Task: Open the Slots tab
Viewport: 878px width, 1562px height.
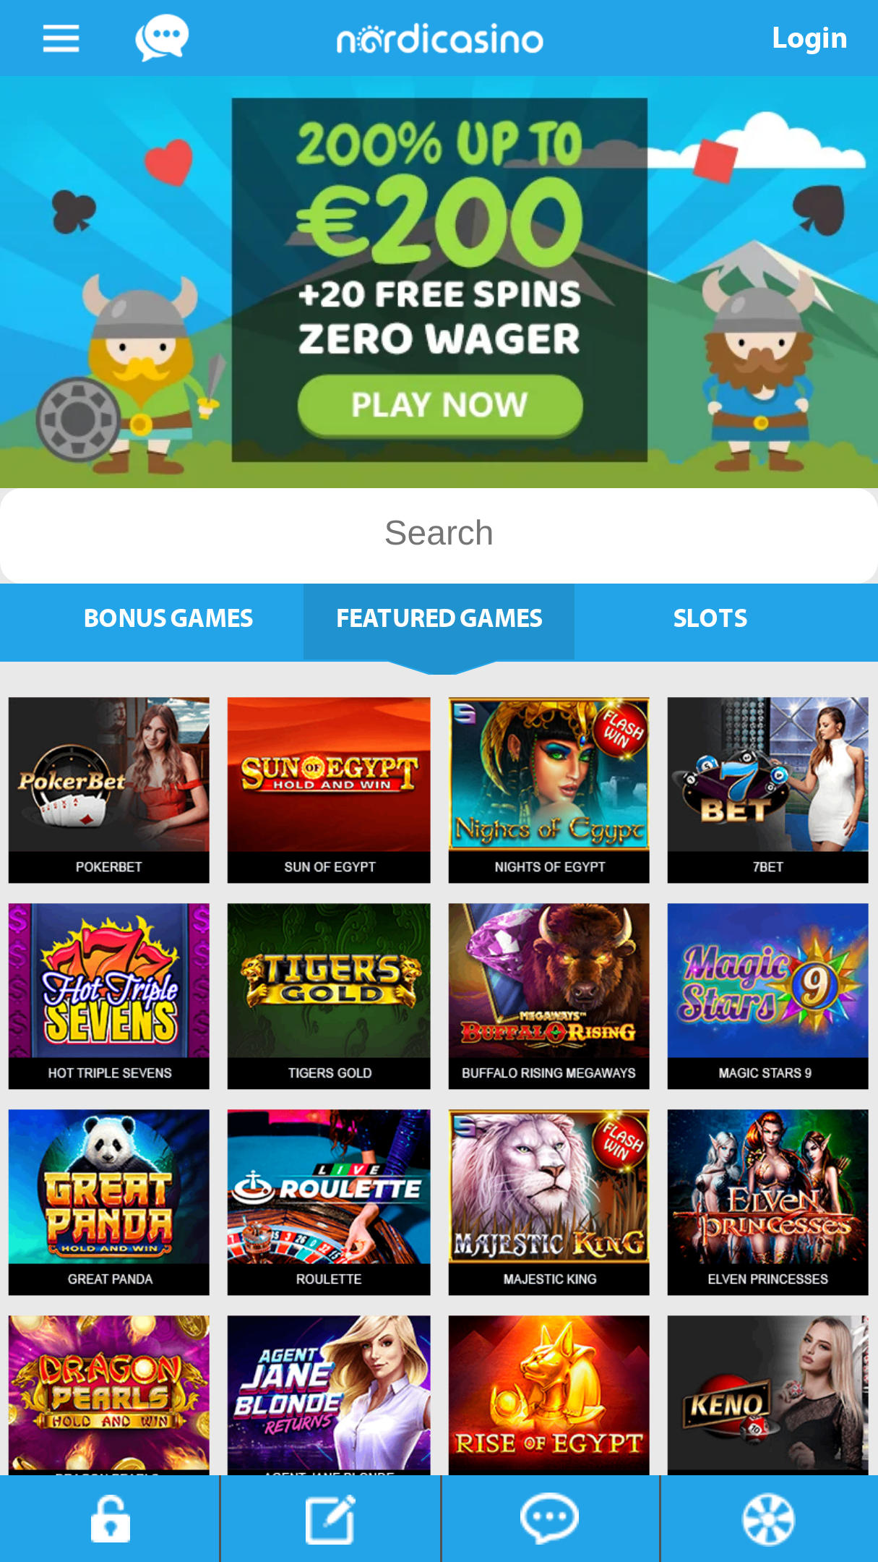Action: (x=710, y=619)
